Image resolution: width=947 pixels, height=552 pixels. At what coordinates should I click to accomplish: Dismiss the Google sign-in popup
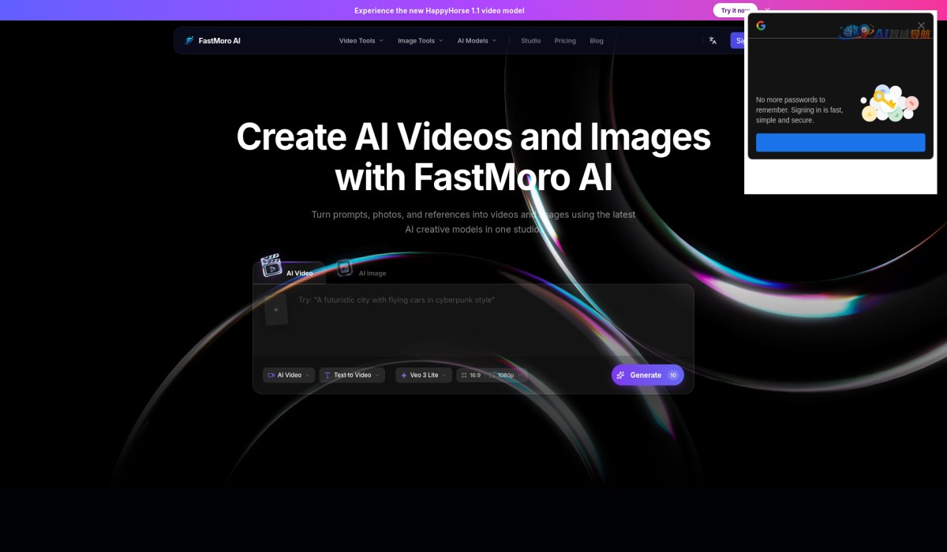click(x=921, y=25)
